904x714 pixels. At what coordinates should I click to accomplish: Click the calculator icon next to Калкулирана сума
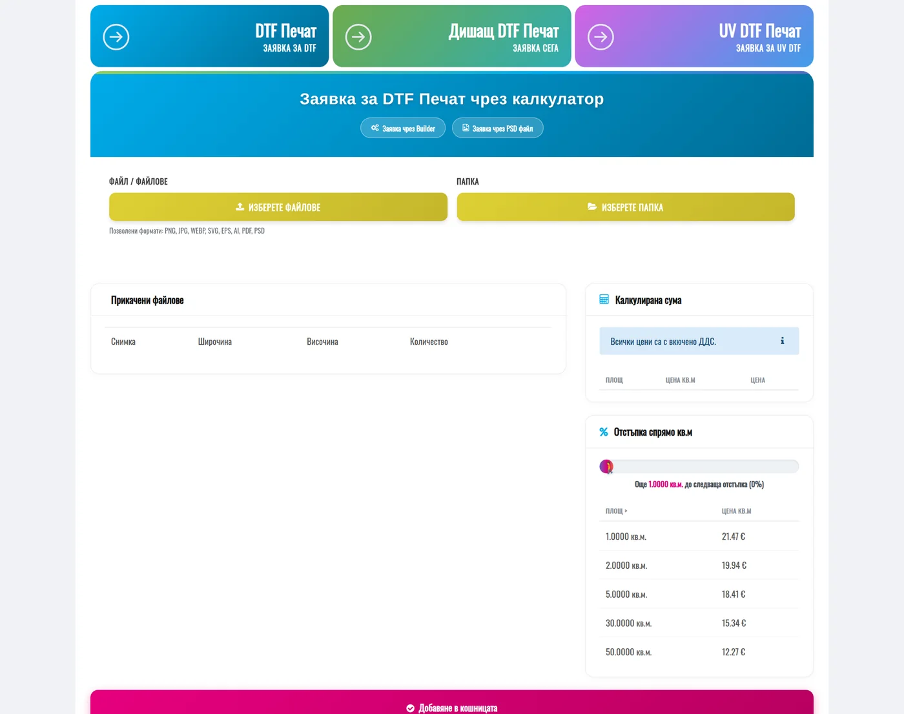[604, 300]
